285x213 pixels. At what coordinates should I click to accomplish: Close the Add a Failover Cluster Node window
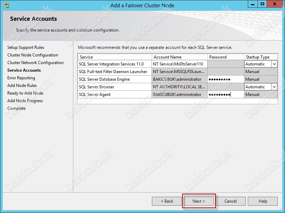click(x=275, y=4)
